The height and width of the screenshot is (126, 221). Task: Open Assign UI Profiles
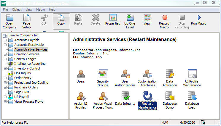click(81, 100)
